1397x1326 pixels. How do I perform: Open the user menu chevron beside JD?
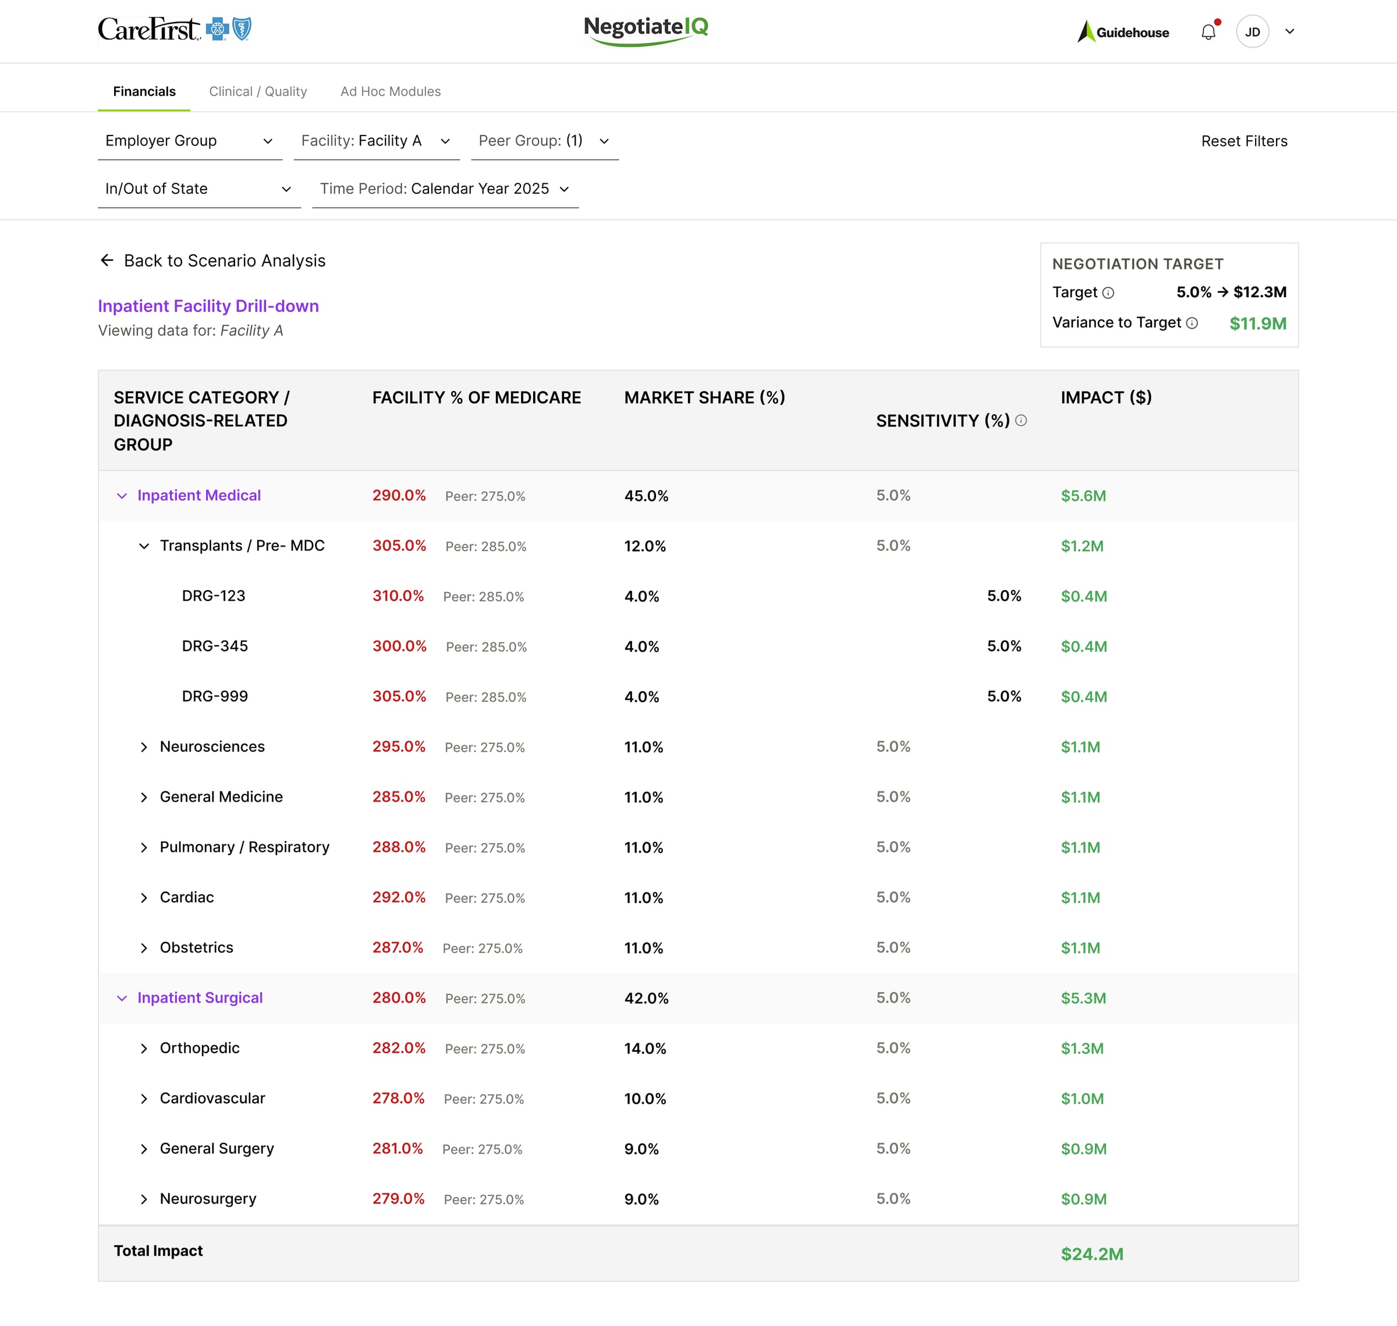1289,32
